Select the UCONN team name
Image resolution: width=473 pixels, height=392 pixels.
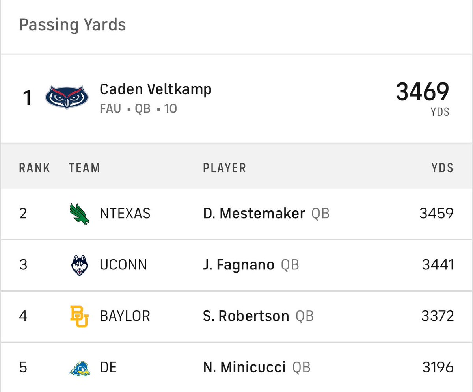pyautogui.click(x=123, y=265)
